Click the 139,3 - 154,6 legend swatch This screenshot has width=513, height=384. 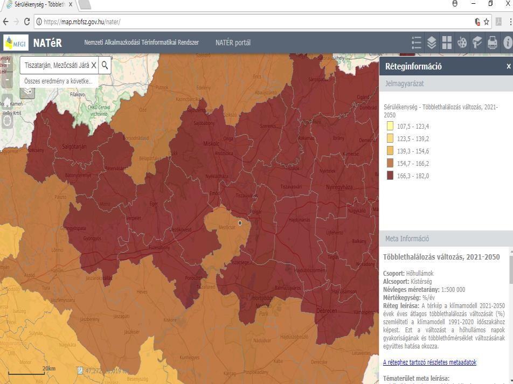pos(390,151)
